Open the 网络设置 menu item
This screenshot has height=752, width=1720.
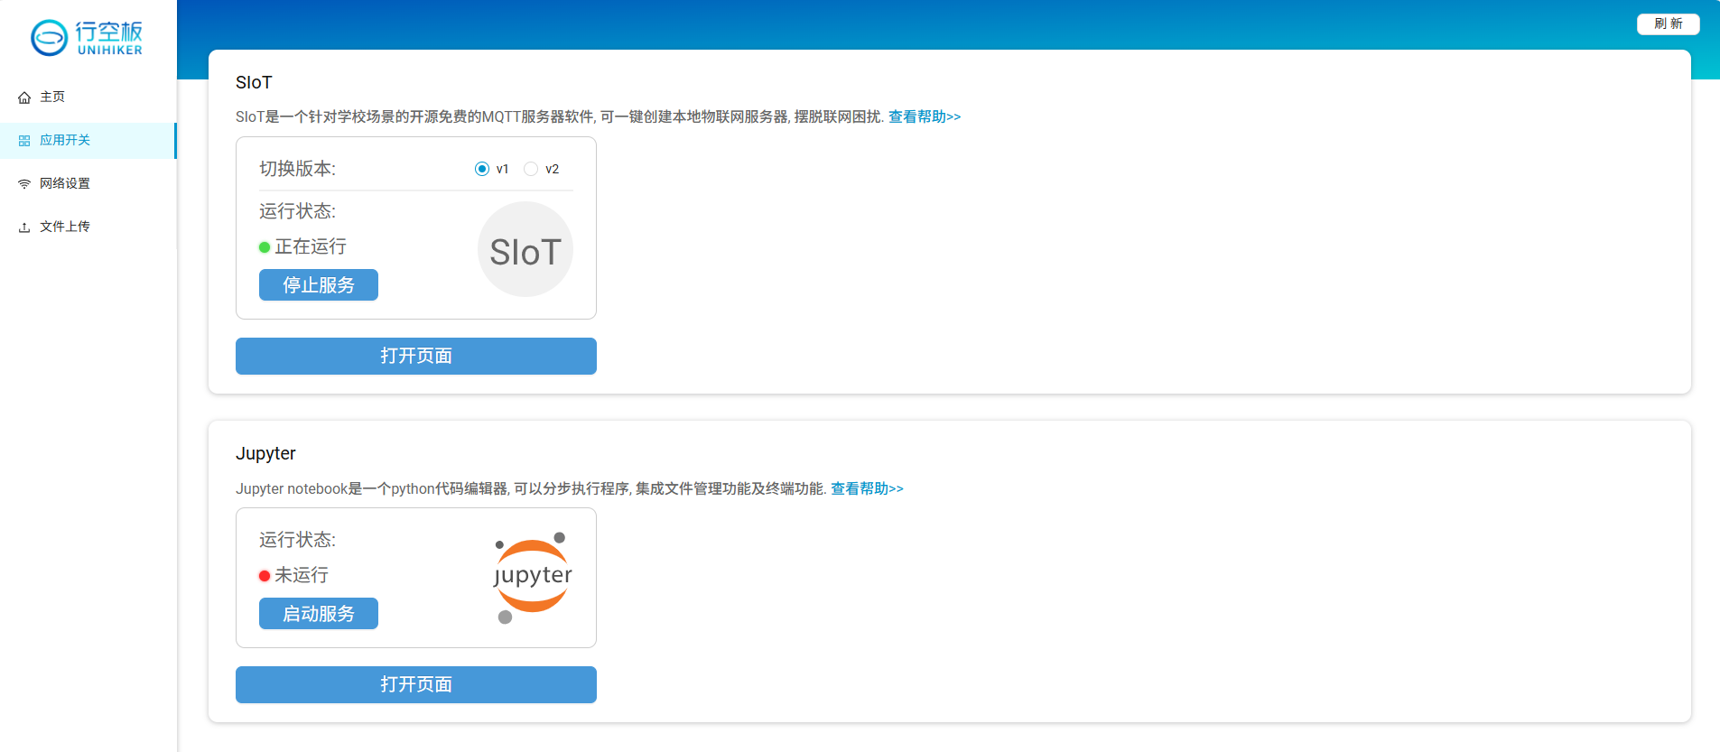(65, 183)
